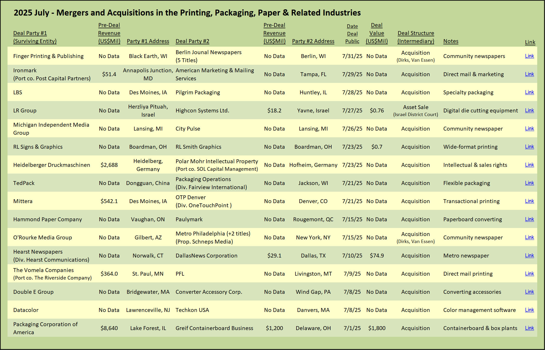Select the $1,800 deal value cell
The height and width of the screenshot is (350, 545).
(x=377, y=328)
